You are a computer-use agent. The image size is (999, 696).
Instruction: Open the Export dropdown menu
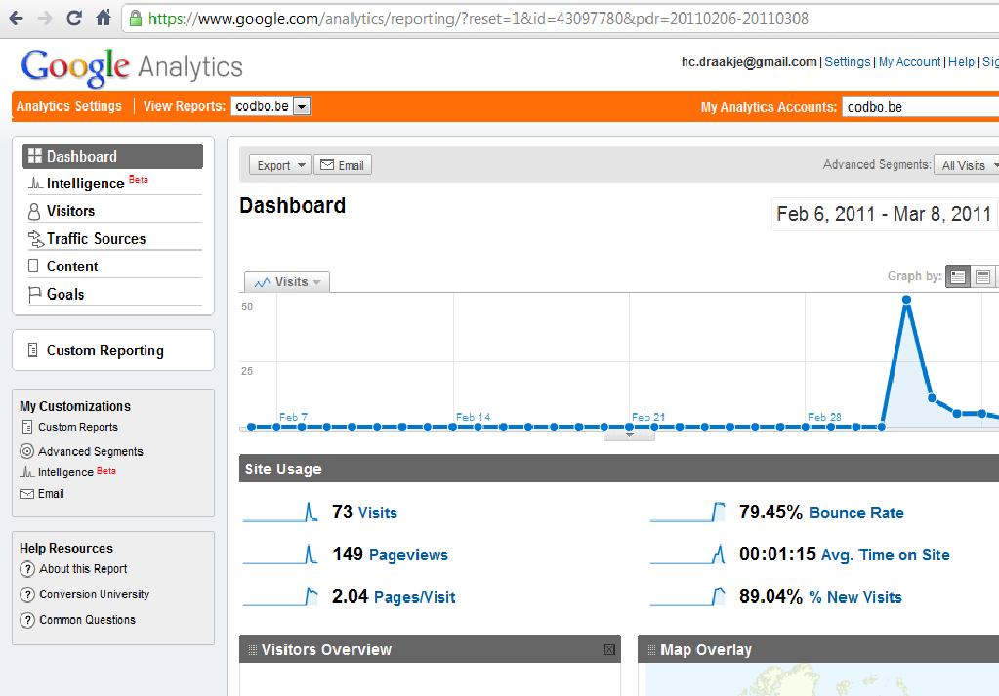click(x=280, y=165)
